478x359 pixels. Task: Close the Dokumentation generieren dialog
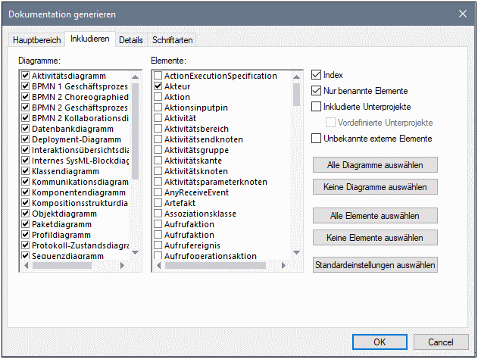[462, 13]
